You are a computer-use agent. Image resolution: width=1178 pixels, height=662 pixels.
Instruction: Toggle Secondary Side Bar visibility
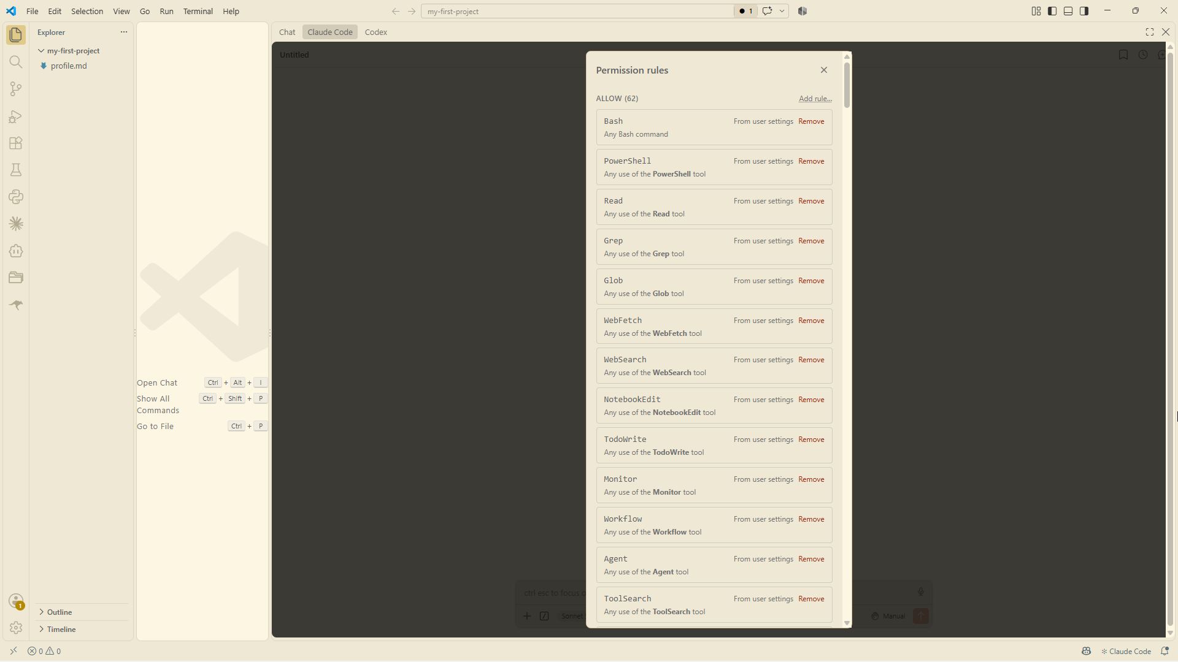1084,11
